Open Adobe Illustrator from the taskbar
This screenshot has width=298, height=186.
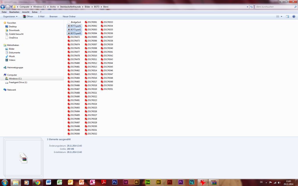(136, 182)
